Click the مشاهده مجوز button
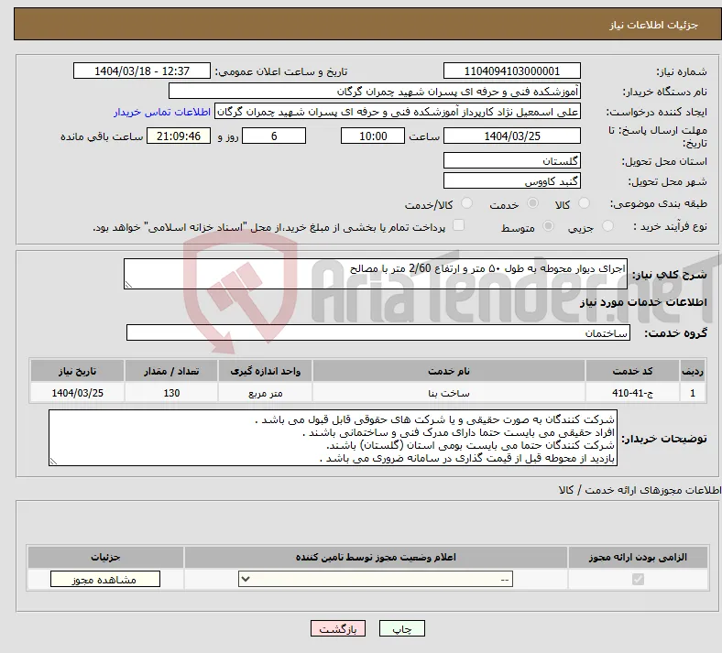This screenshot has height=653, width=722. click(105, 580)
